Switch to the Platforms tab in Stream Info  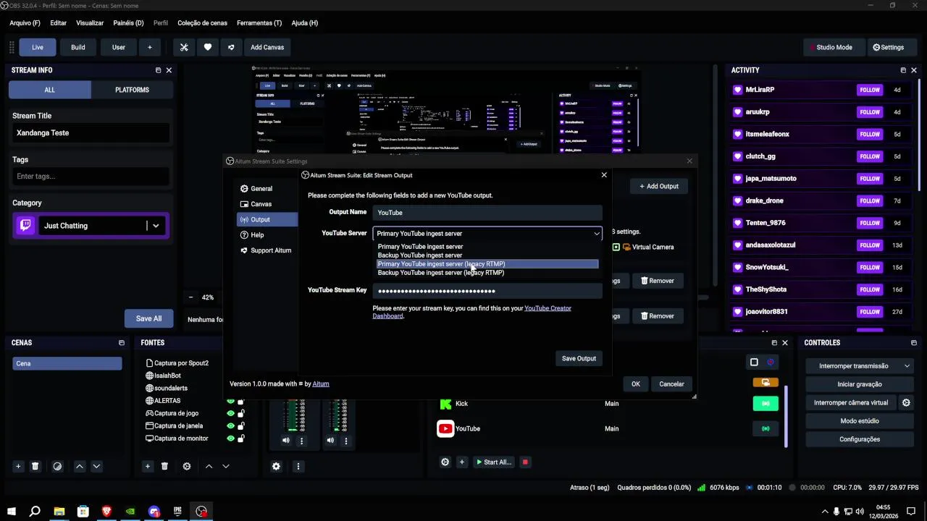[x=132, y=90]
